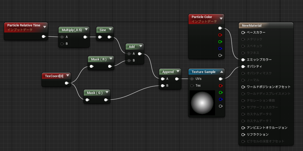The width and height of the screenshot is (303, 151).
Task: Click Sine node output pin
Action: (109, 37)
